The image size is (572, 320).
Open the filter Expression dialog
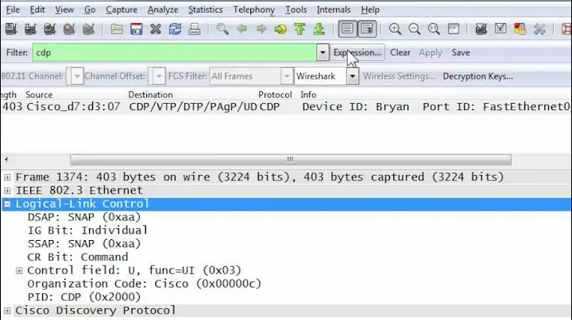coord(357,53)
